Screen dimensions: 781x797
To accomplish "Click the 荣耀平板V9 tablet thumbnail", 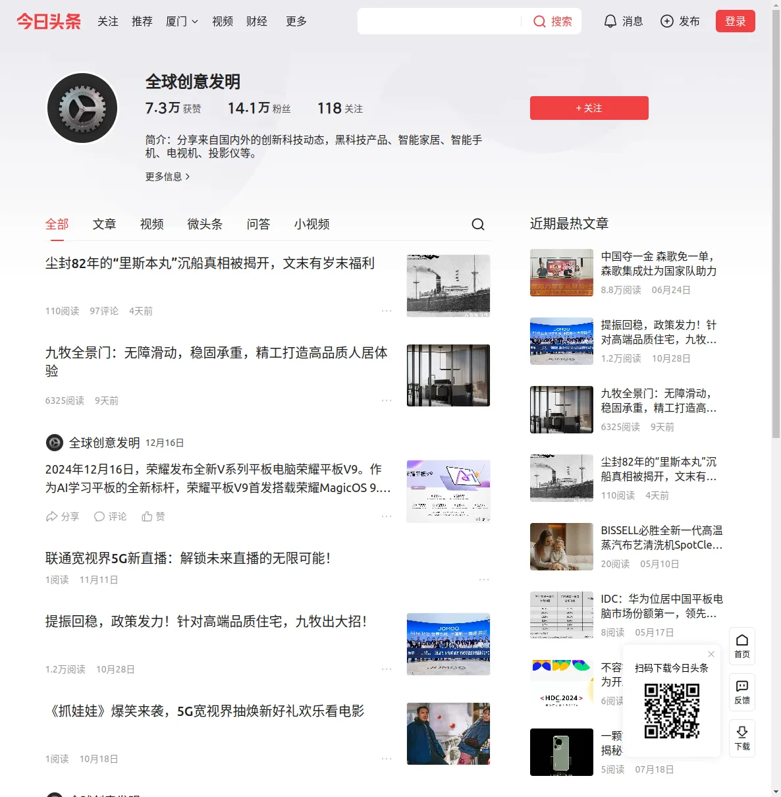I will [448, 491].
